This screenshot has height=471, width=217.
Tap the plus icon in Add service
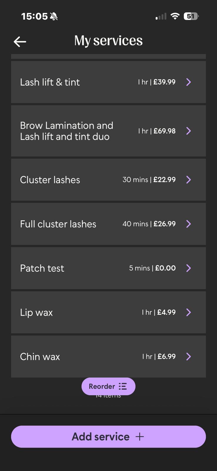(x=140, y=437)
